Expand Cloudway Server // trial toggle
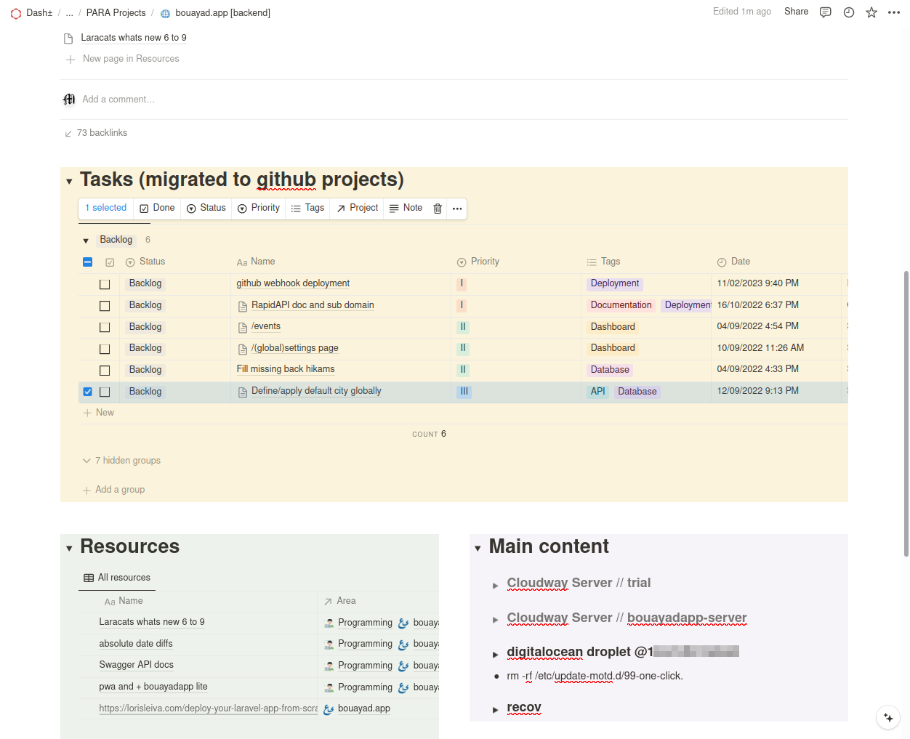The width and height of the screenshot is (910, 739). click(x=495, y=585)
